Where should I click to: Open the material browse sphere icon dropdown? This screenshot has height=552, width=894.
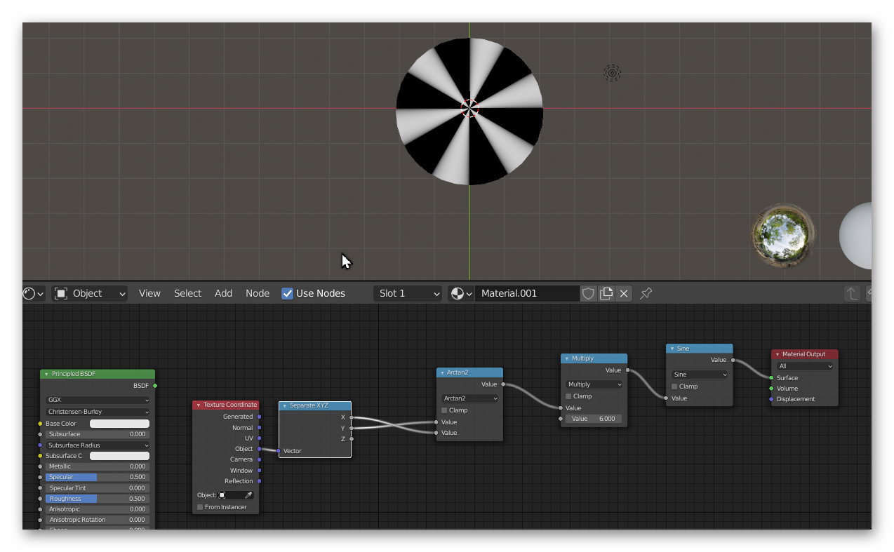click(460, 293)
